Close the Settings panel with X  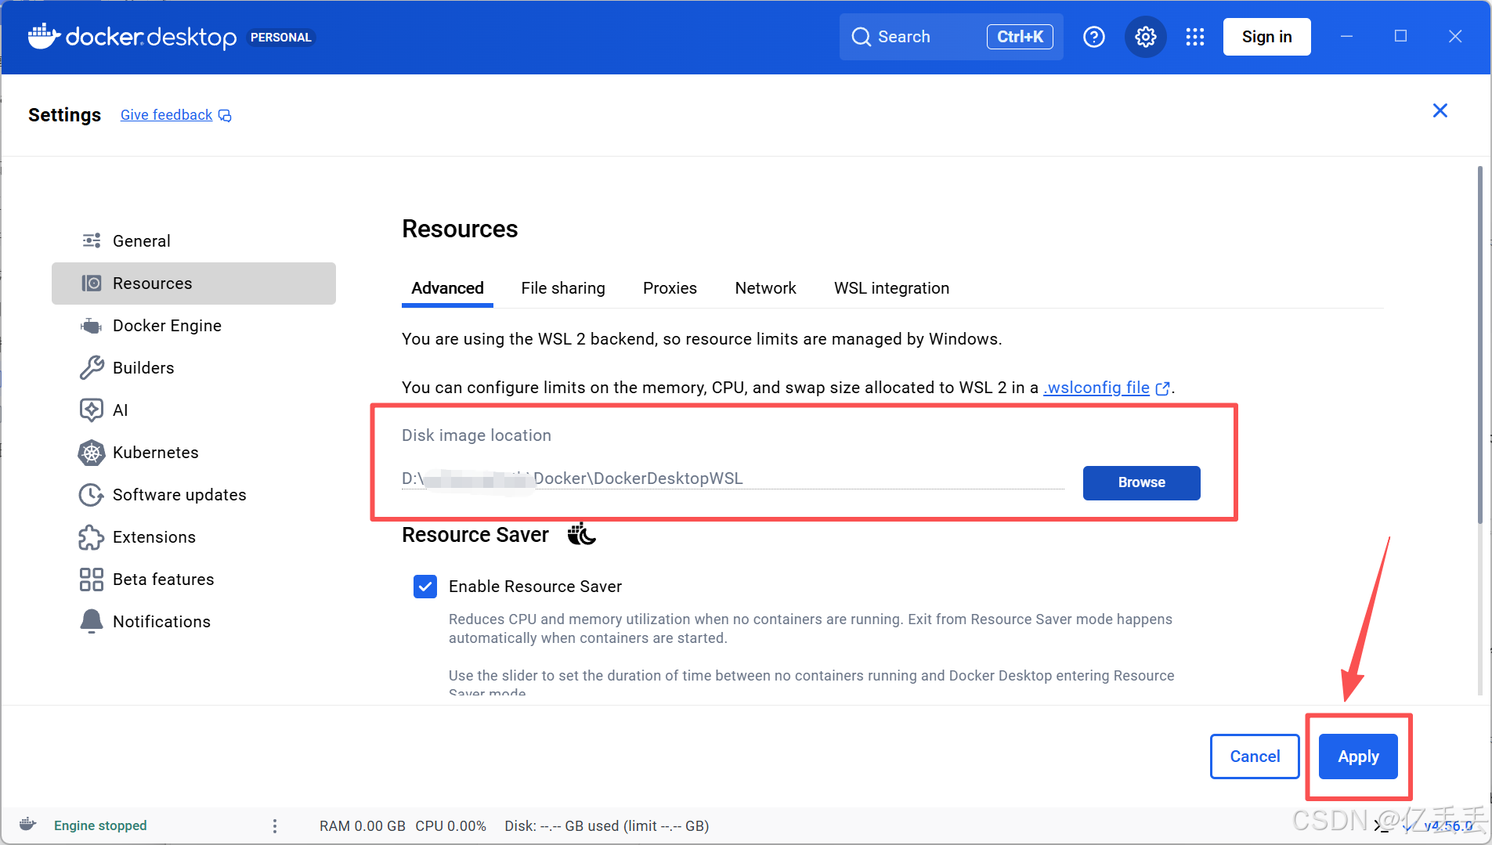pyautogui.click(x=1440, y=110)
